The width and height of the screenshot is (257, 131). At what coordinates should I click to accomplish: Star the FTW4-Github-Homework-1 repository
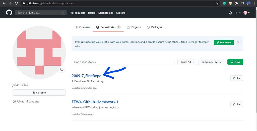coord(237,104)
